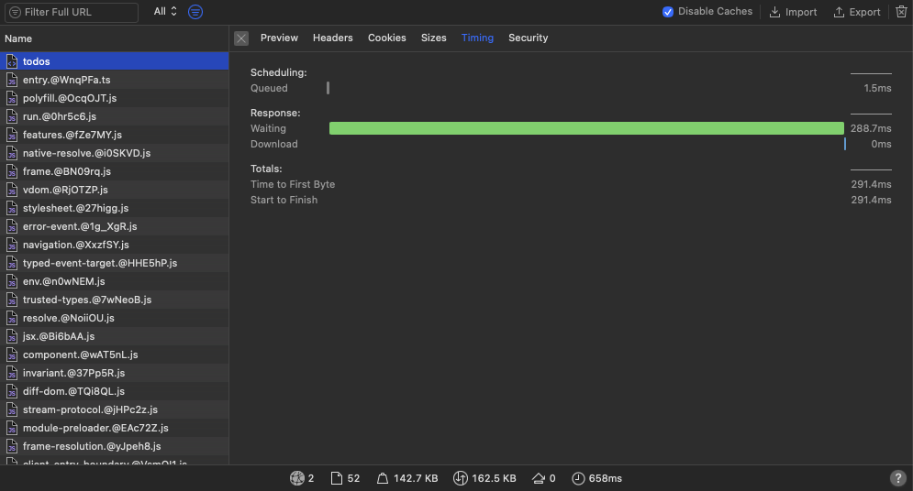
Task: Select component.@wAT5nL.js resource
Action: [x=114, y=355]
